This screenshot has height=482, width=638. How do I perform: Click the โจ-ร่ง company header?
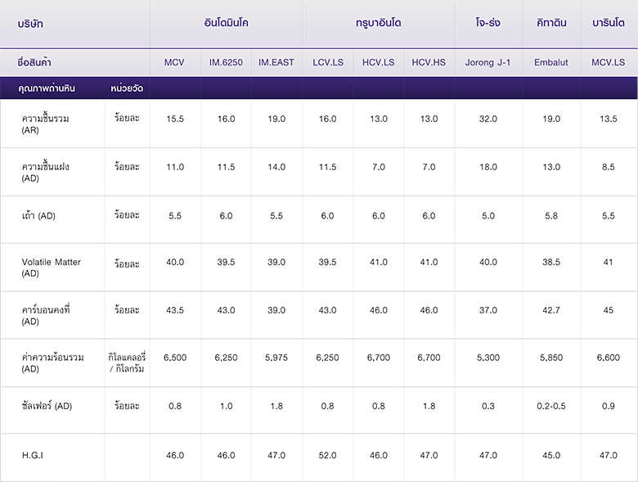coord(487,22)
